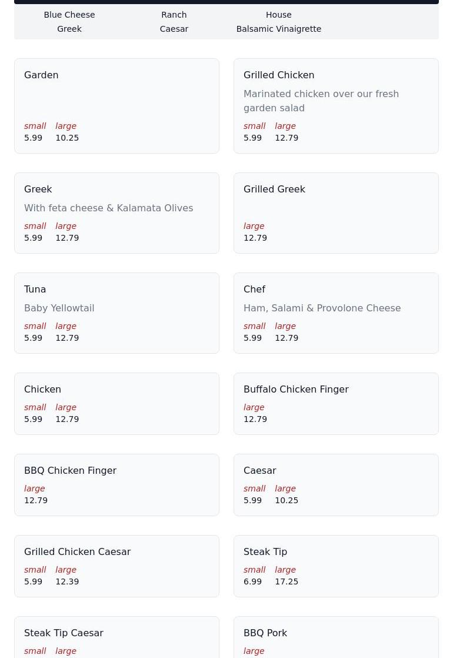Choose large 12.39 Grilled Chicken Caesar price
The height and width of the screenshot is (658, 453).
pyautogui.click(x=67, y=581)
